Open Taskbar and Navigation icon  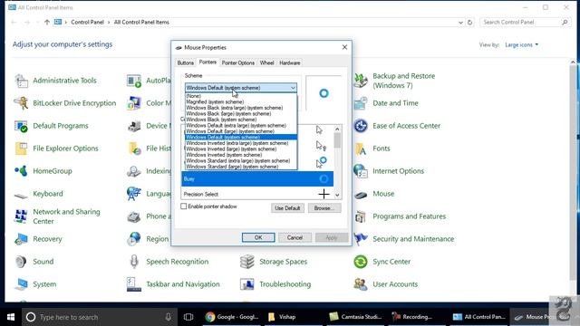tap(134, 284)
